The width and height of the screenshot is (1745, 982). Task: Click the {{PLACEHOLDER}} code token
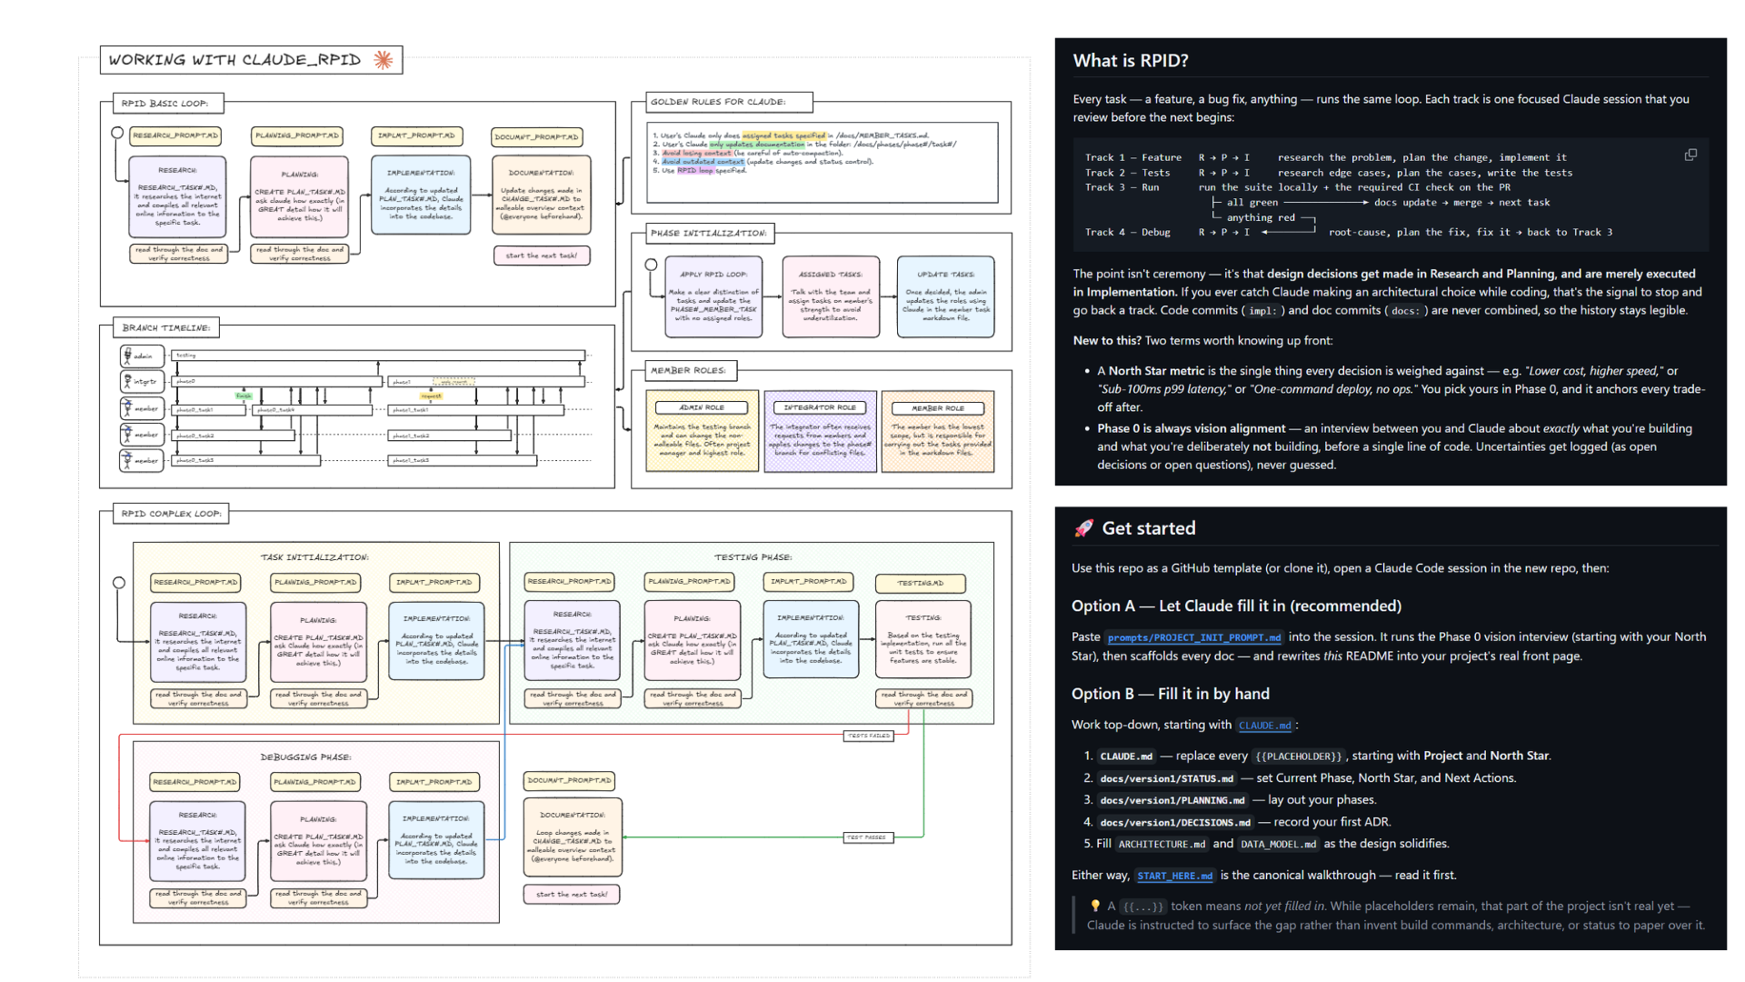click(x=1298, y=757)
